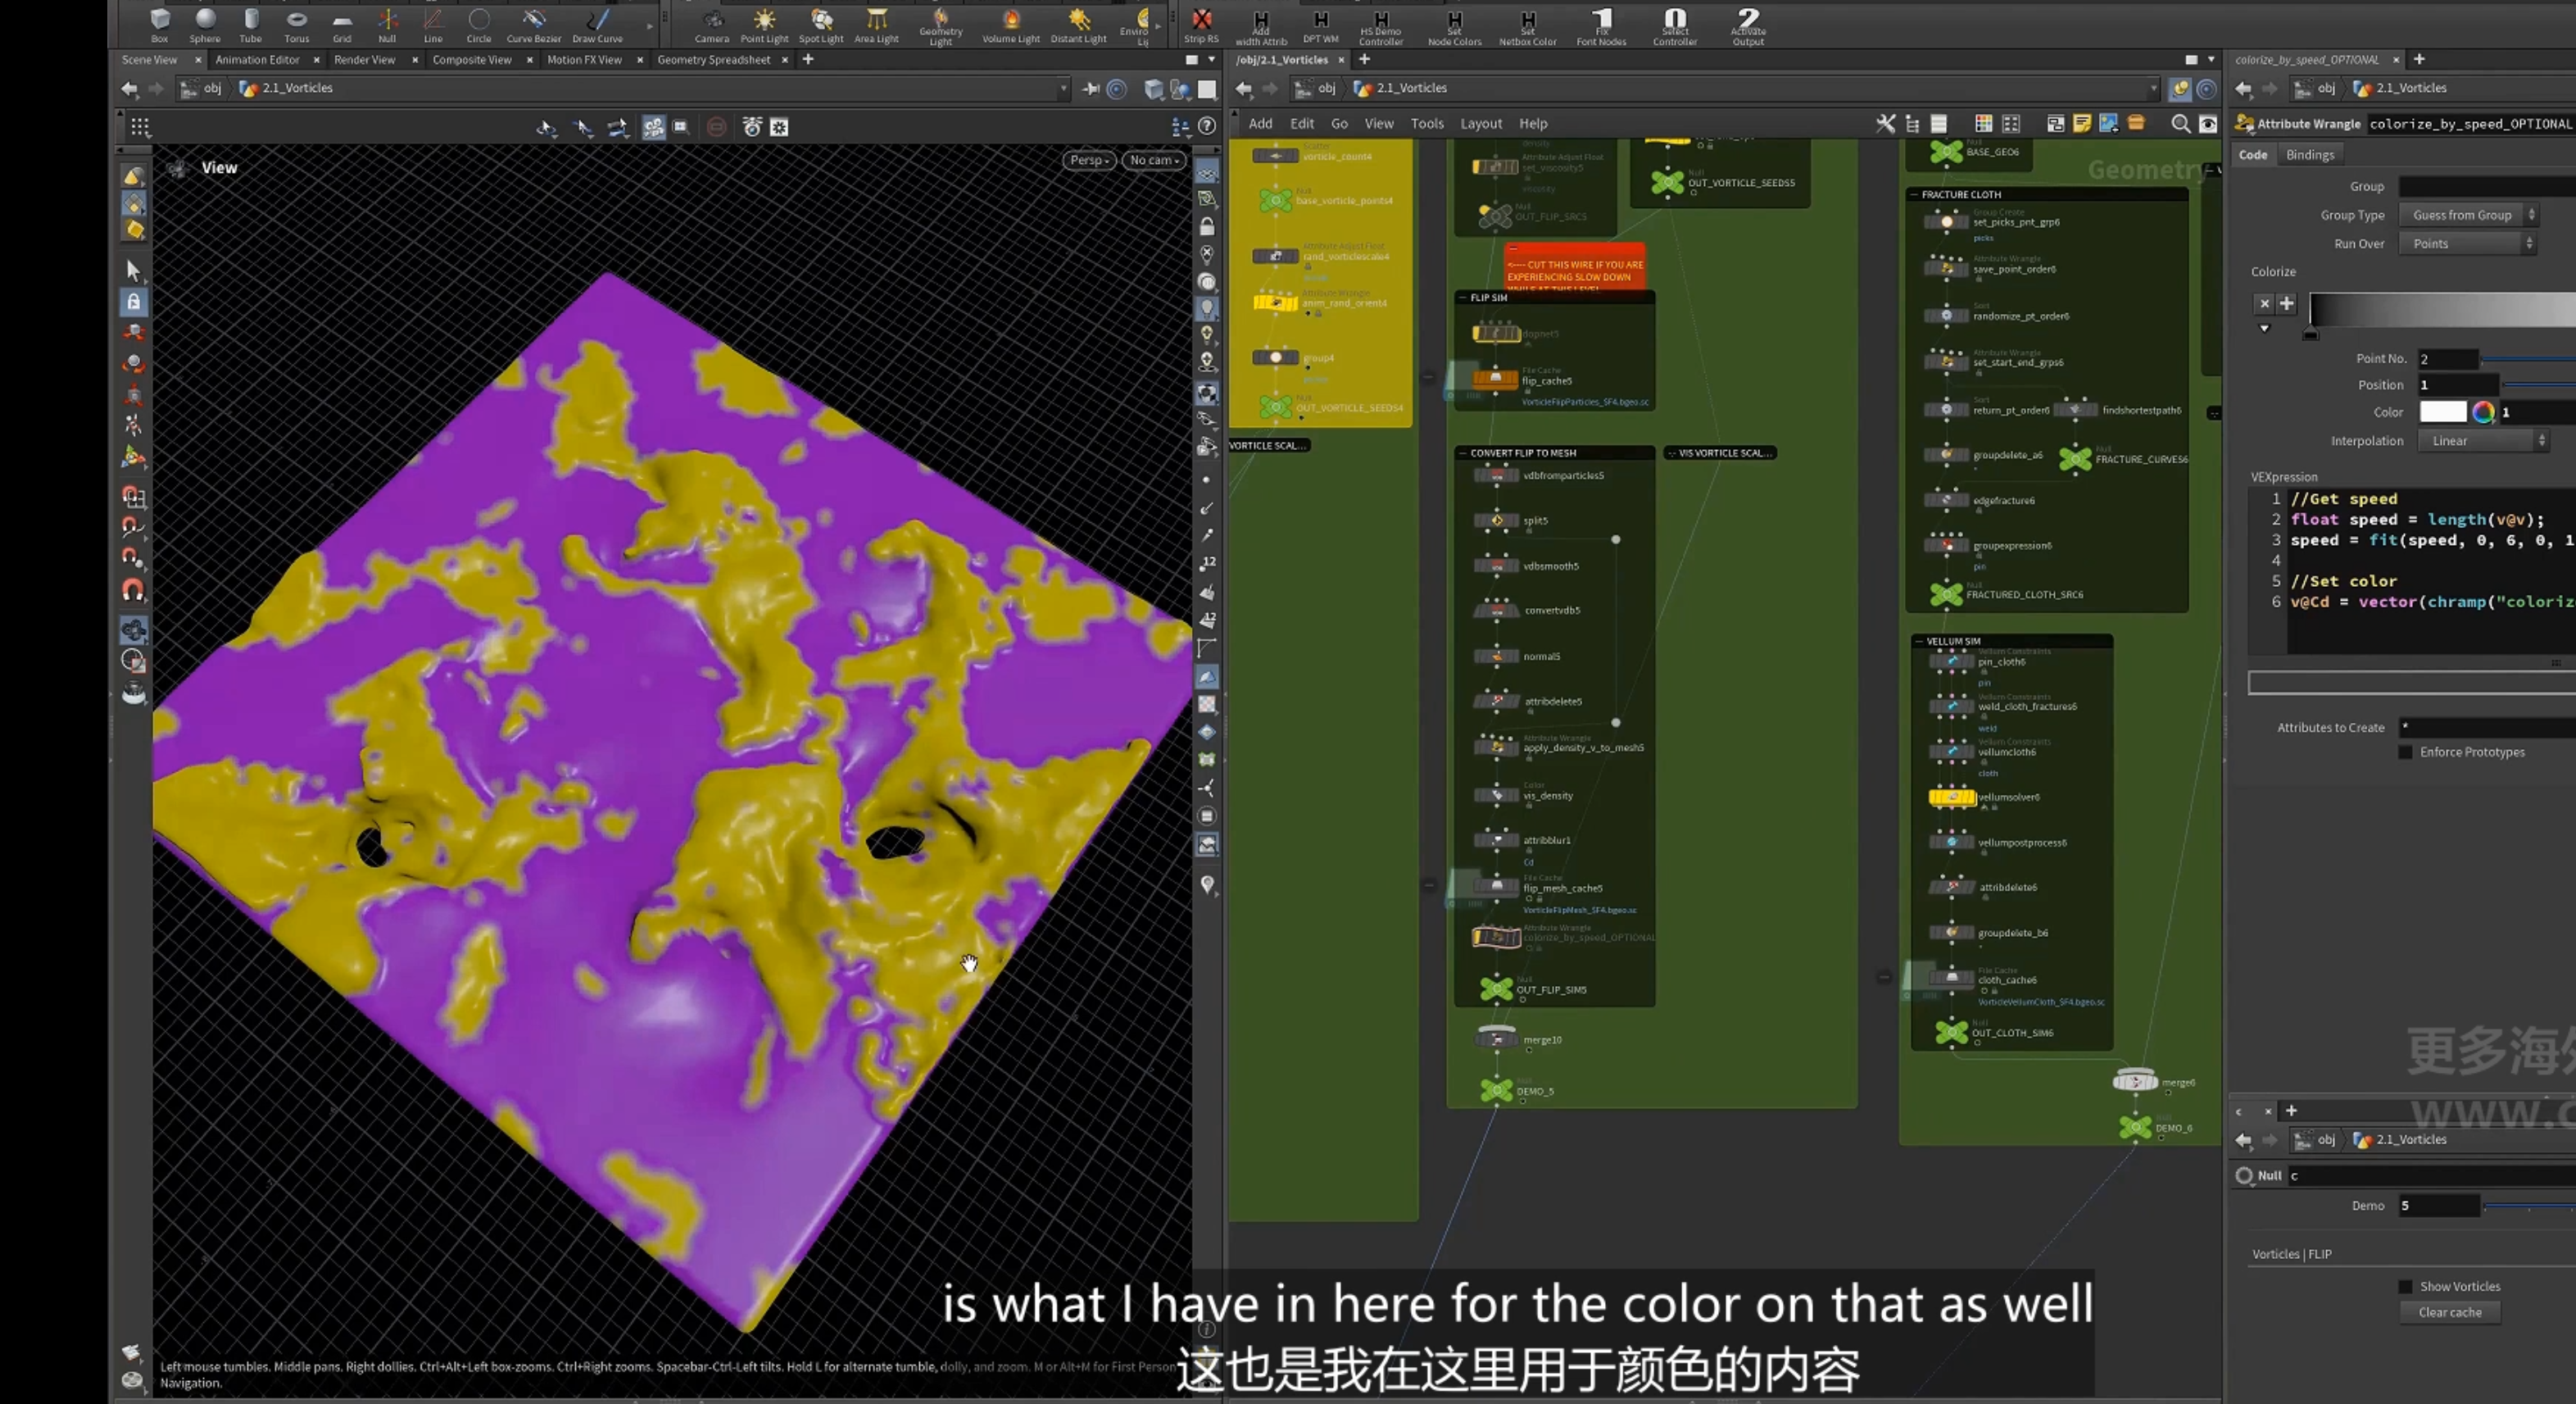
Task: Add a Camera from the shelf
Action: (712, 25)
